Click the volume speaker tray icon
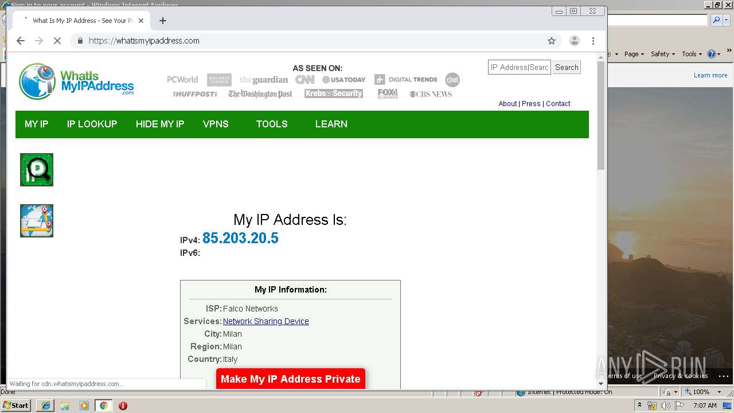Screen dimensions: 734x413 pyautogui.click(x=665, y=406)
